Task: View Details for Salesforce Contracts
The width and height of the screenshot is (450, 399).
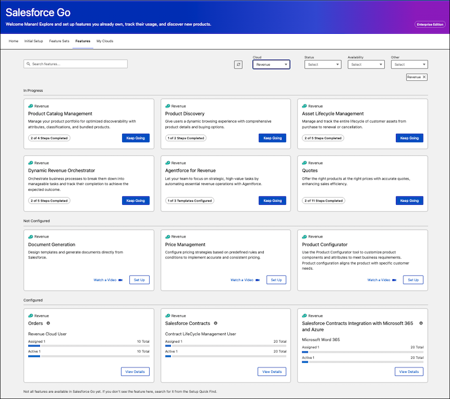Action: 272,372
